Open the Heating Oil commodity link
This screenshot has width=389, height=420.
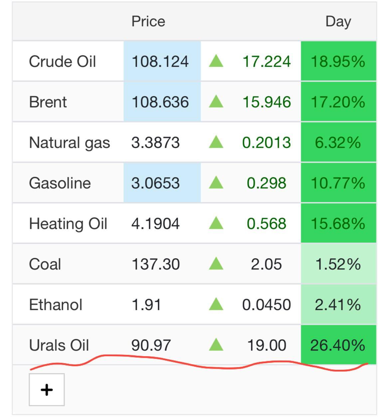click(x=68, y=224)
